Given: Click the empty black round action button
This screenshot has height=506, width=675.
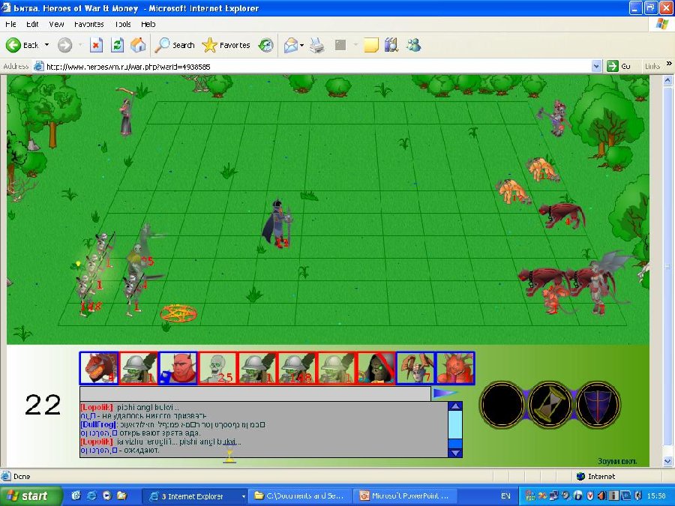Looking at the screenshot, I should [502, 405].
